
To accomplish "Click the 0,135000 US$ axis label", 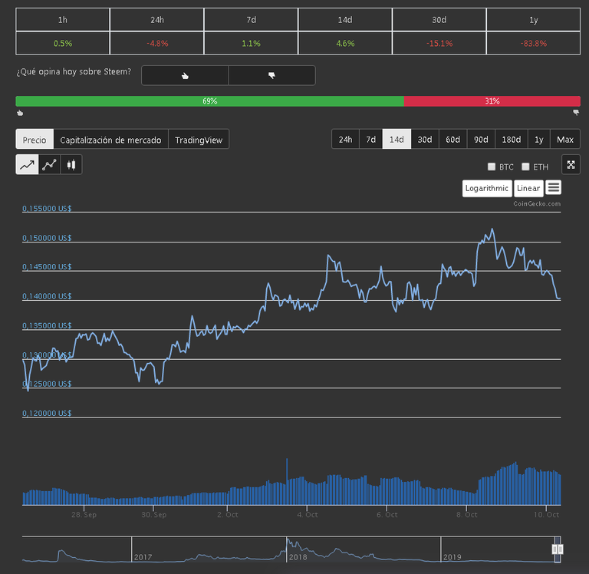I will [x=47, y=325].
